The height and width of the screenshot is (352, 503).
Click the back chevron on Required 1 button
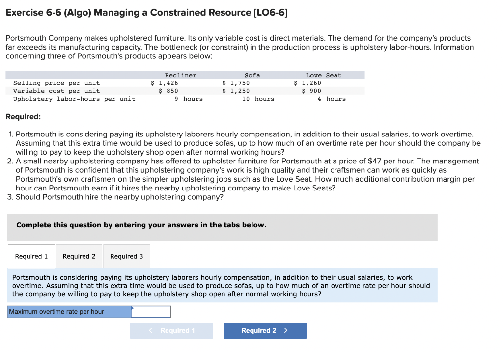(150, 330)
